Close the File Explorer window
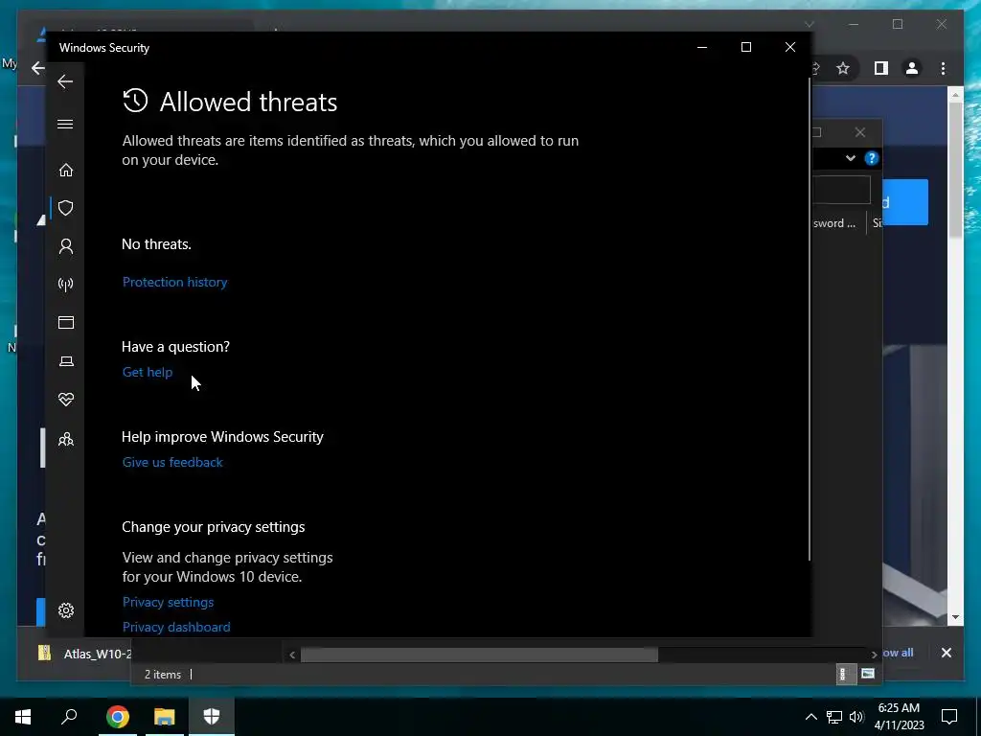The height and width of the screenshot is (736, 981). coord(860,132)
